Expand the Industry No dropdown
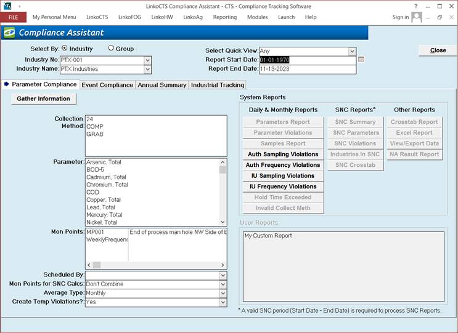The height and width of the screenshot is (333, 458). tap(147, 60)
